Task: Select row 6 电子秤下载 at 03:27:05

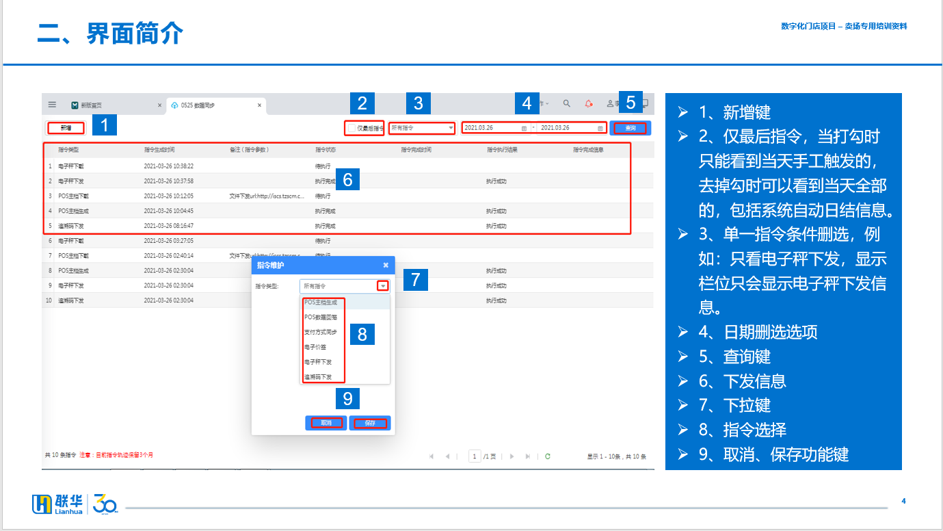Action: coord(349,241)
